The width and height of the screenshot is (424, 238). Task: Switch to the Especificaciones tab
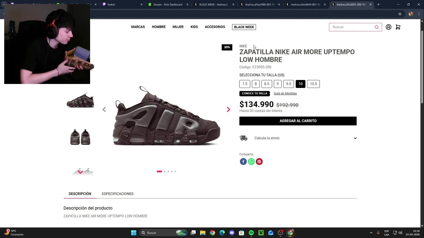pos(118,194)
